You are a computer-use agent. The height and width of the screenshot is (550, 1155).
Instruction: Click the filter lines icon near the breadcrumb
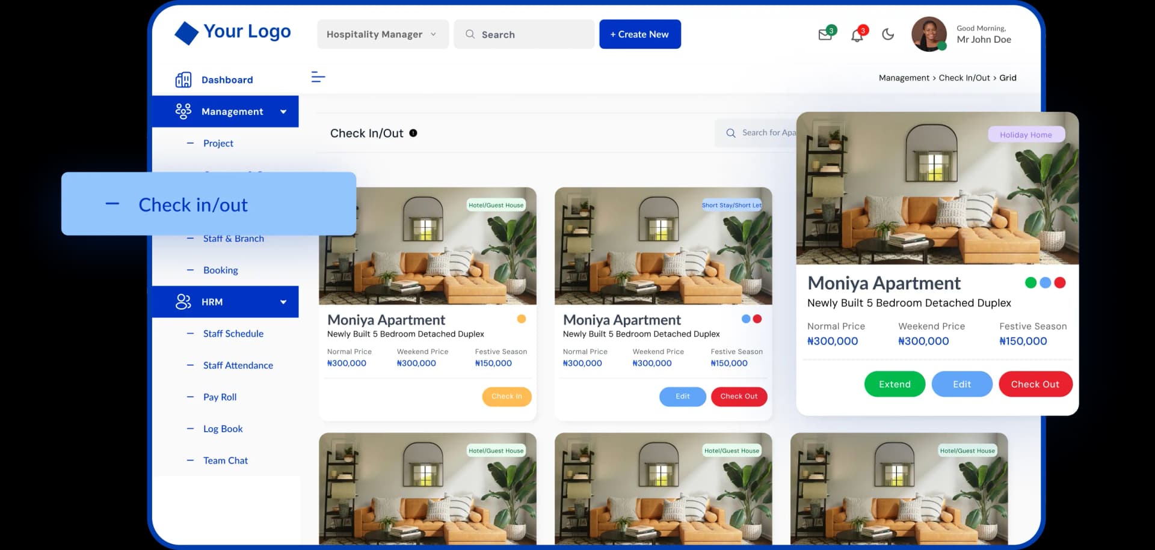coord(318,77)
